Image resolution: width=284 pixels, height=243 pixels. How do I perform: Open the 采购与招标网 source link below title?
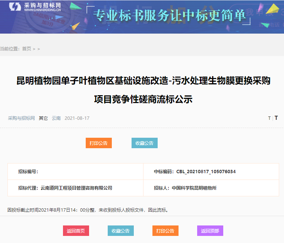click(21, 118)
